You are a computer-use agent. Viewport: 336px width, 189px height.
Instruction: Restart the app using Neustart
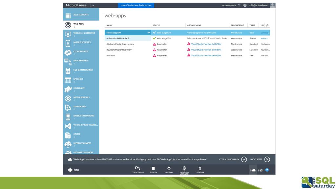pos(169,170)
